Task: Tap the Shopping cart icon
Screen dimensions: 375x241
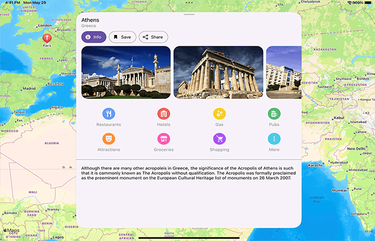Action: (x=219, y=139)
